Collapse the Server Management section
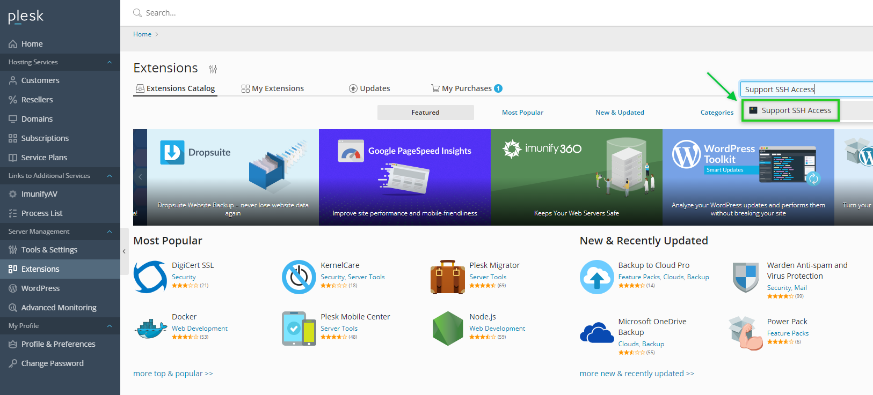Screen dimensions: 873x395 [110, 232]
